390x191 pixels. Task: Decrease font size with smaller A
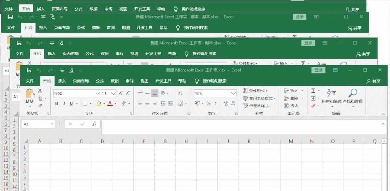pos(128,93)
